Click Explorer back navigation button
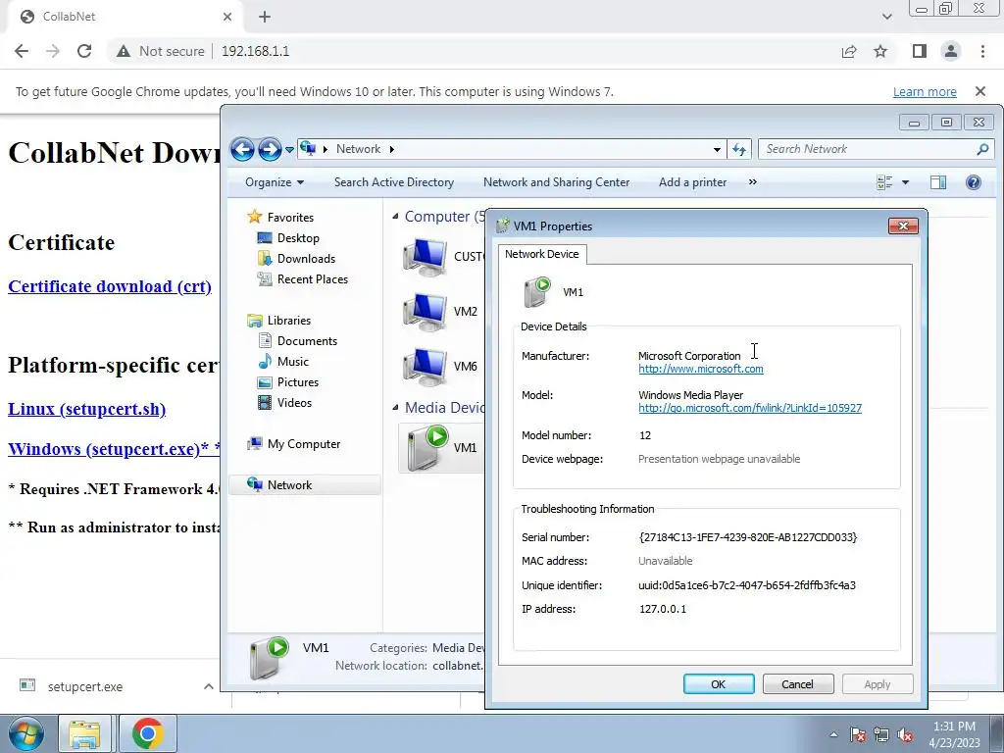 pos(243,149)
